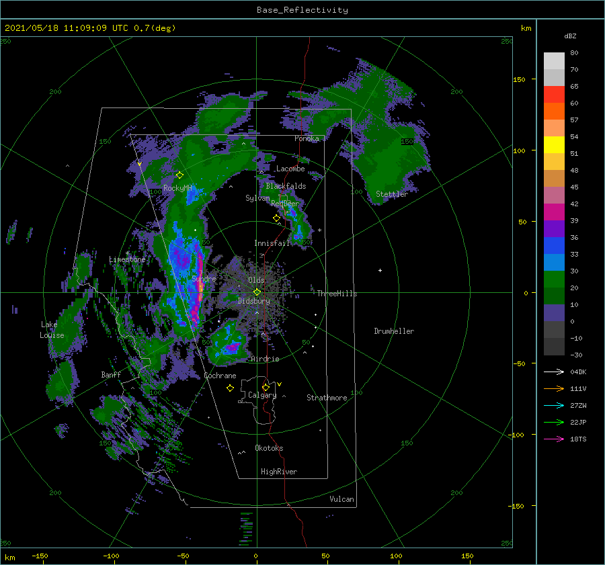Click the yellow diamond marker below Cochrane
The image size is (605, 565).
[231, 388]
